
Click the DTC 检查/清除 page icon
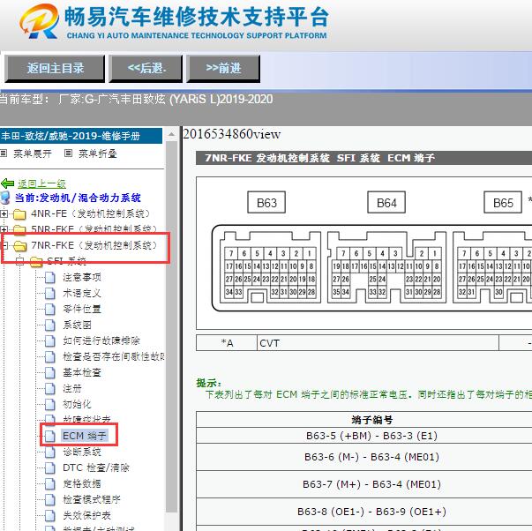pos(50,467)
